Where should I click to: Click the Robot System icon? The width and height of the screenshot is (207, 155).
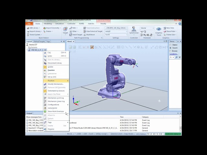tap(28, 35)
